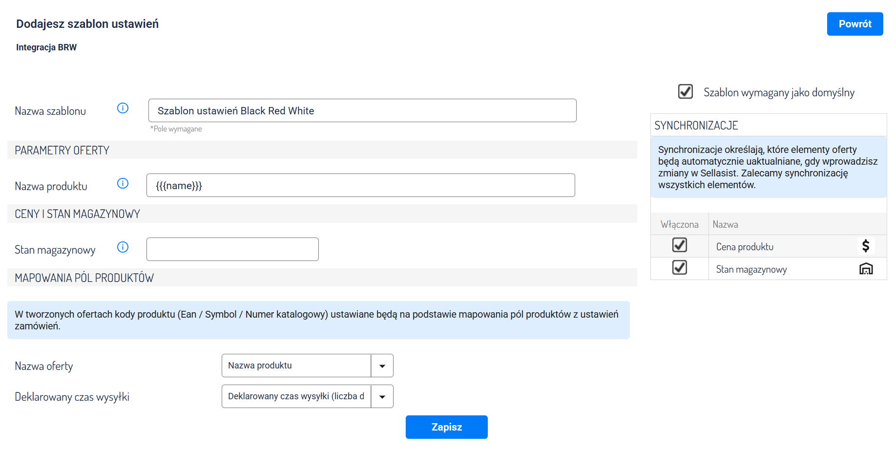This screenshot has width=895, height=453.
Task: Click info icon beside Nazwa szablonu label
Action: click(x=123, y=108)
